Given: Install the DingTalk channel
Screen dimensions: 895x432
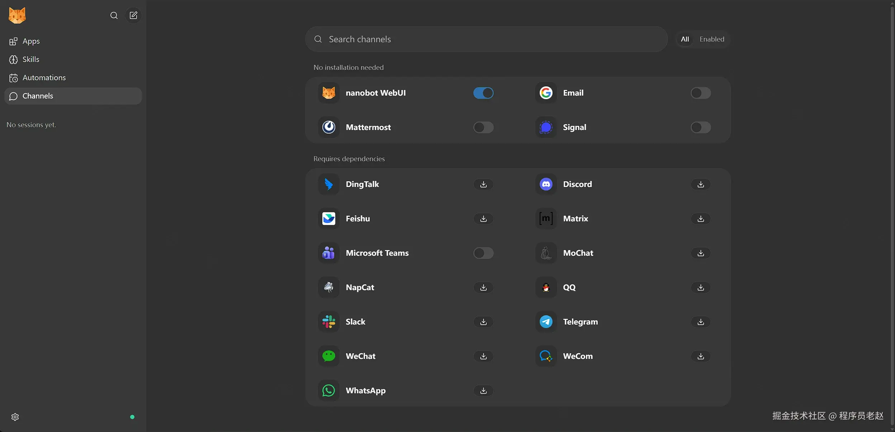Looking at the screenshot, I should (x=483, y=184).
